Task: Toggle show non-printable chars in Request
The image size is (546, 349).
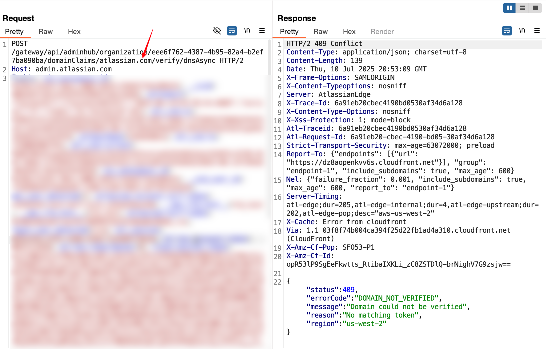Action: [x=247, y=31]
